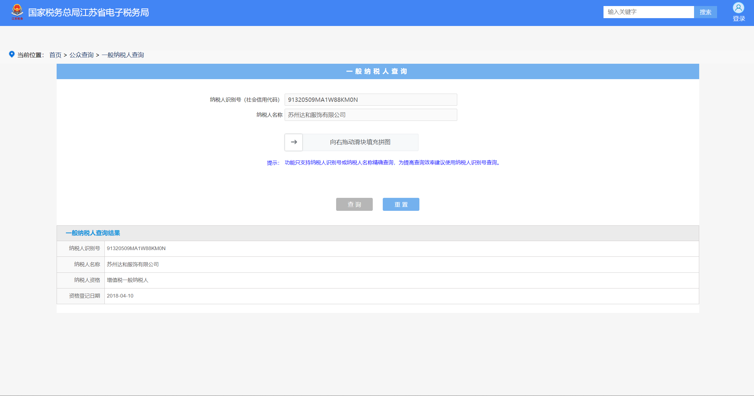Click the user avatar login icon
The width and height of the screenshot is (754, 396).
click(x=738, y=8)
